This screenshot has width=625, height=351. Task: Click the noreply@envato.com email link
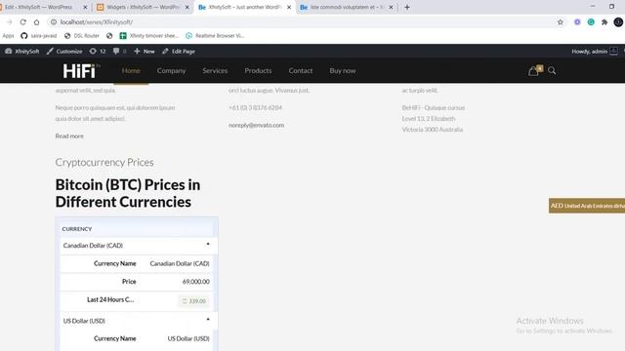[x=256, y=126]
